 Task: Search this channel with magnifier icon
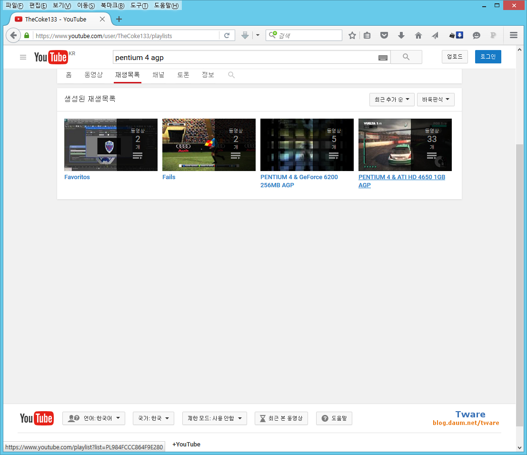[x=231, y=75]
